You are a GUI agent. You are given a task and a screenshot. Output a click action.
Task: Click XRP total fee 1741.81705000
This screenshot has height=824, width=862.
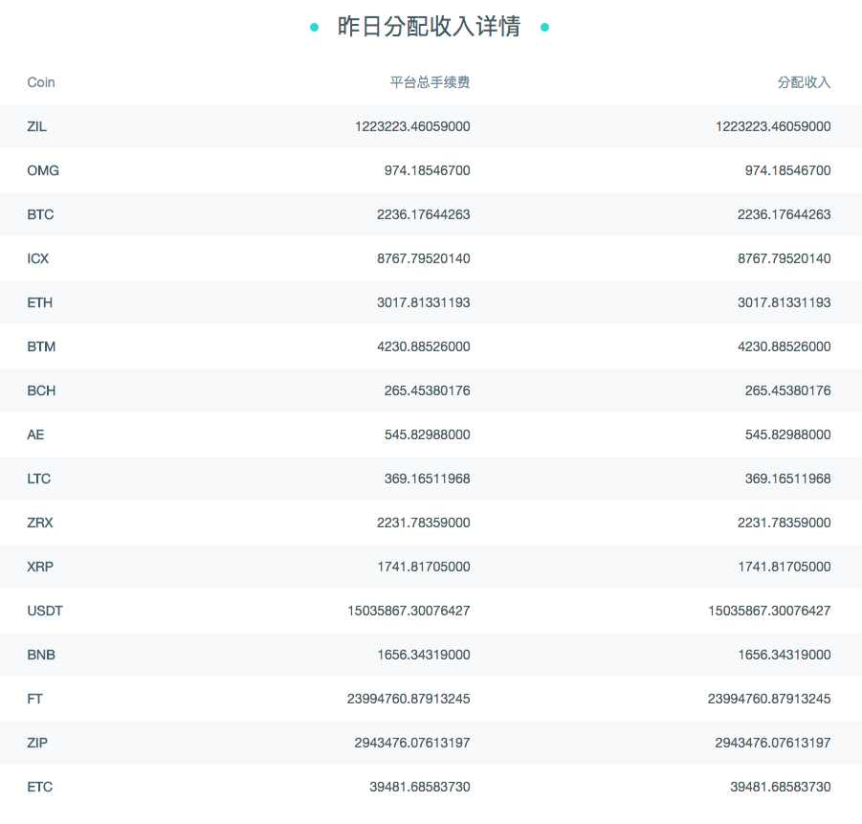[x=423, y=567]
